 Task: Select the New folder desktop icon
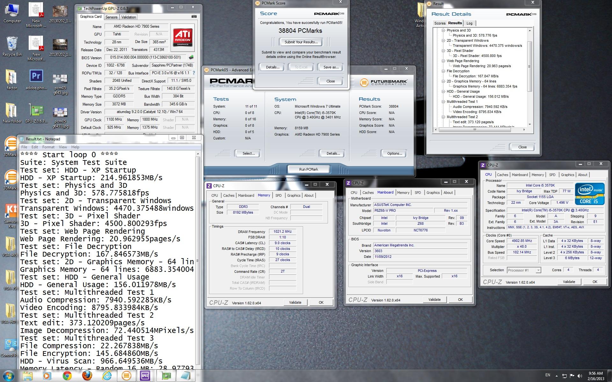[12, 113]
